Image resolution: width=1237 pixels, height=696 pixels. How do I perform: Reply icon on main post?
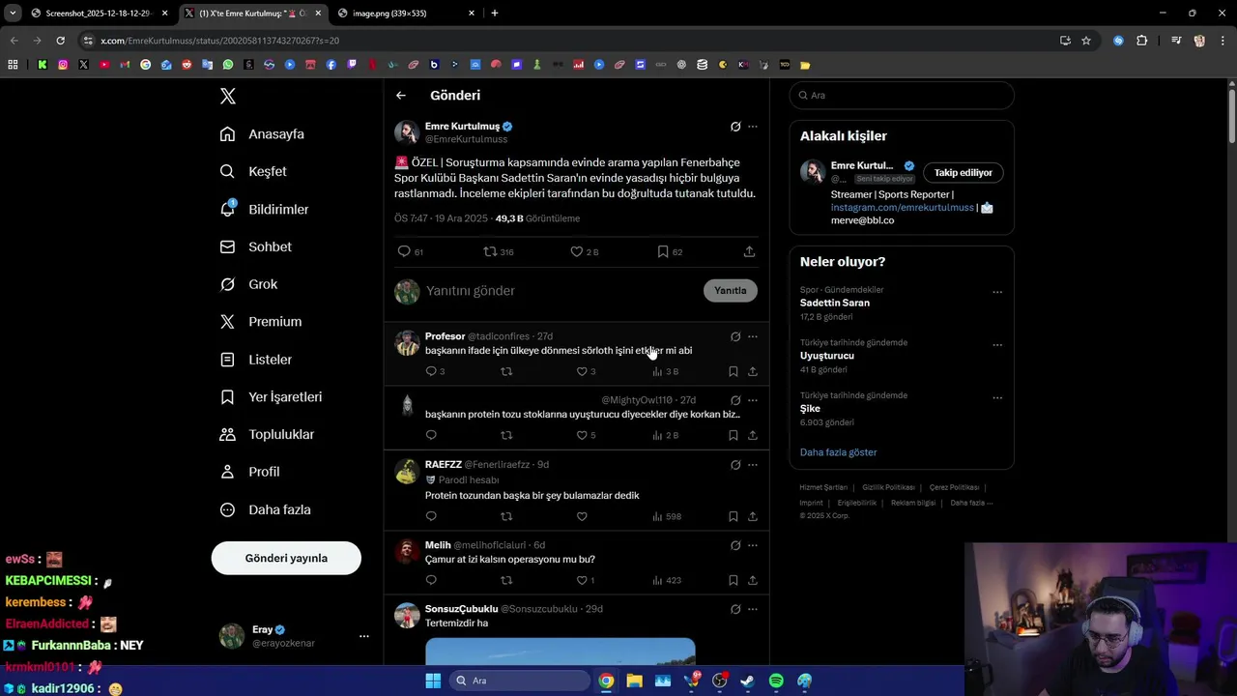click(x=404, y=251)
